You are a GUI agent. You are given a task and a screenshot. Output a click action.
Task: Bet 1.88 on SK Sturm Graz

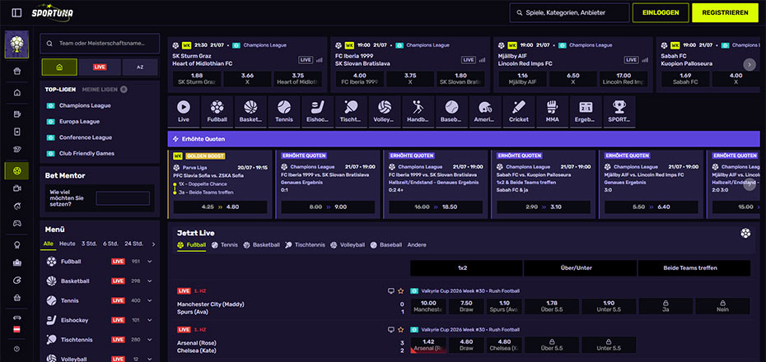[x=198, y=79]
